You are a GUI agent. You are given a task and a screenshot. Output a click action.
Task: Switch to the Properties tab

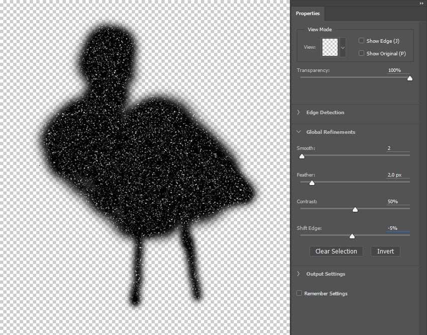307,14
